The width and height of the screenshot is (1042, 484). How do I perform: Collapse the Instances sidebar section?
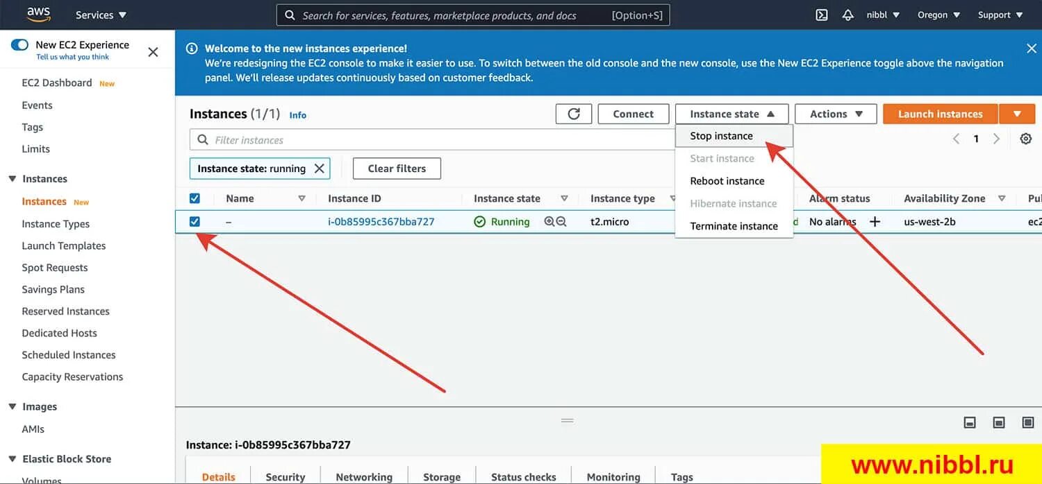click(x=12, y=179)
